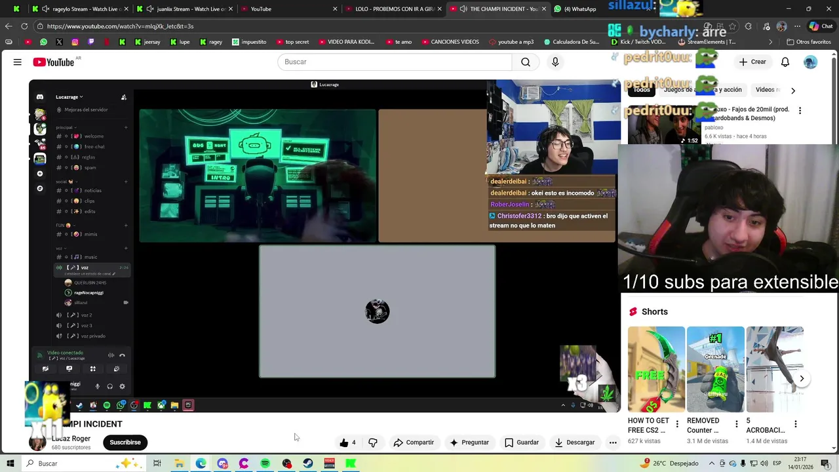
Task: Open more actions for the video
Action: [x=613, y=442]
